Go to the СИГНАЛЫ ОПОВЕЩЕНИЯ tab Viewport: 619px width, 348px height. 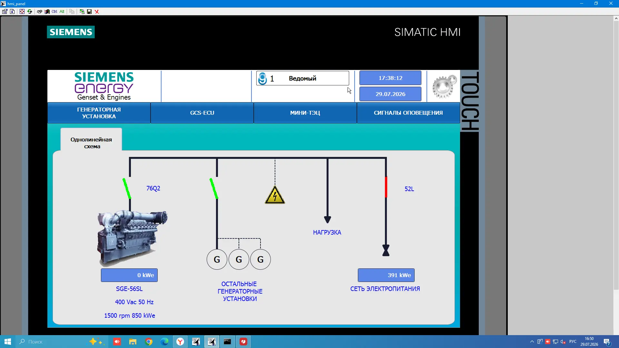pyautogui.click(x=408, y=113)
